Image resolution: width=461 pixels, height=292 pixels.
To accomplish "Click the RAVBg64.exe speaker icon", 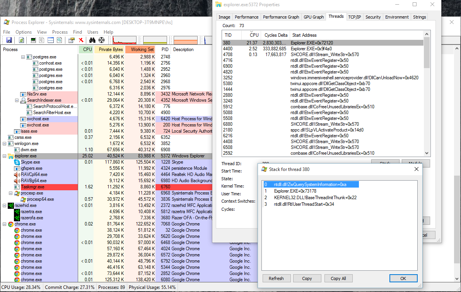I will (17, 181).
